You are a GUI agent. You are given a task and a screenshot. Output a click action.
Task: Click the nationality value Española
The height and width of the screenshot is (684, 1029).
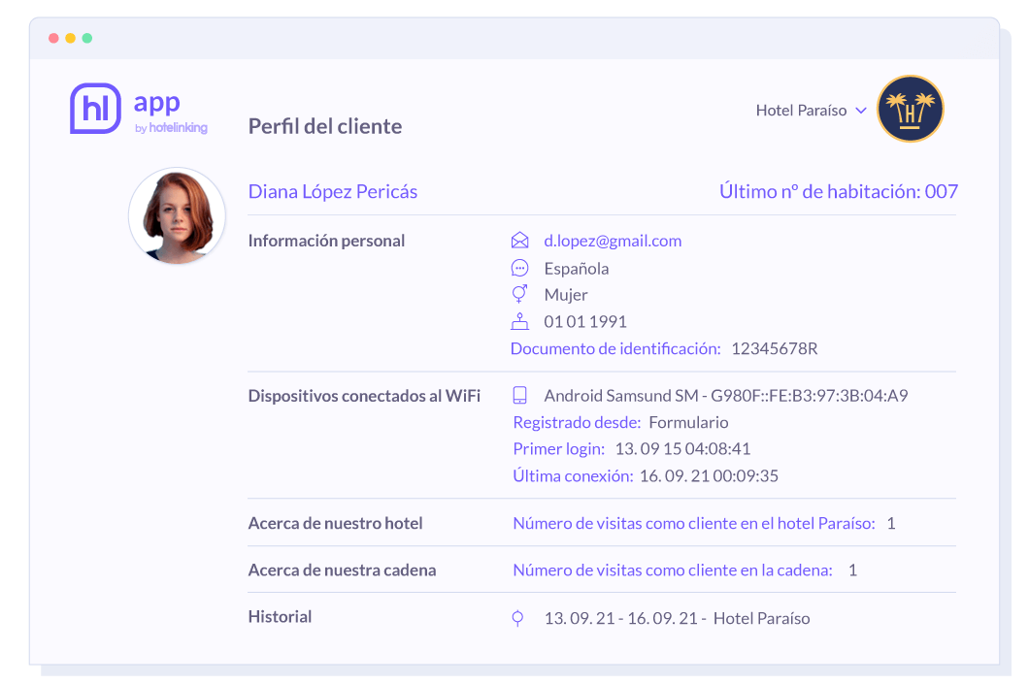pyautogui.click(x=577, y=268)
